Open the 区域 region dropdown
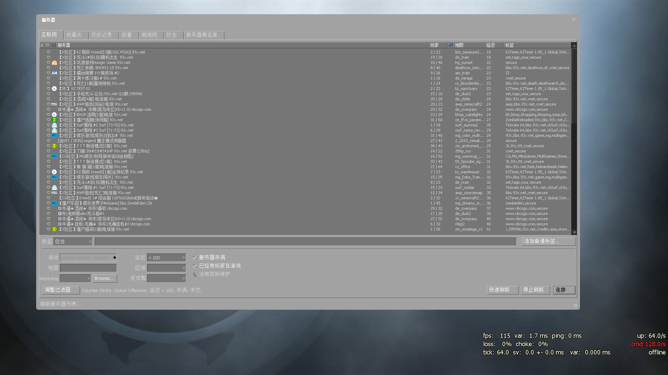The width and height of the screenshot is (668, 375). point(167,268)
